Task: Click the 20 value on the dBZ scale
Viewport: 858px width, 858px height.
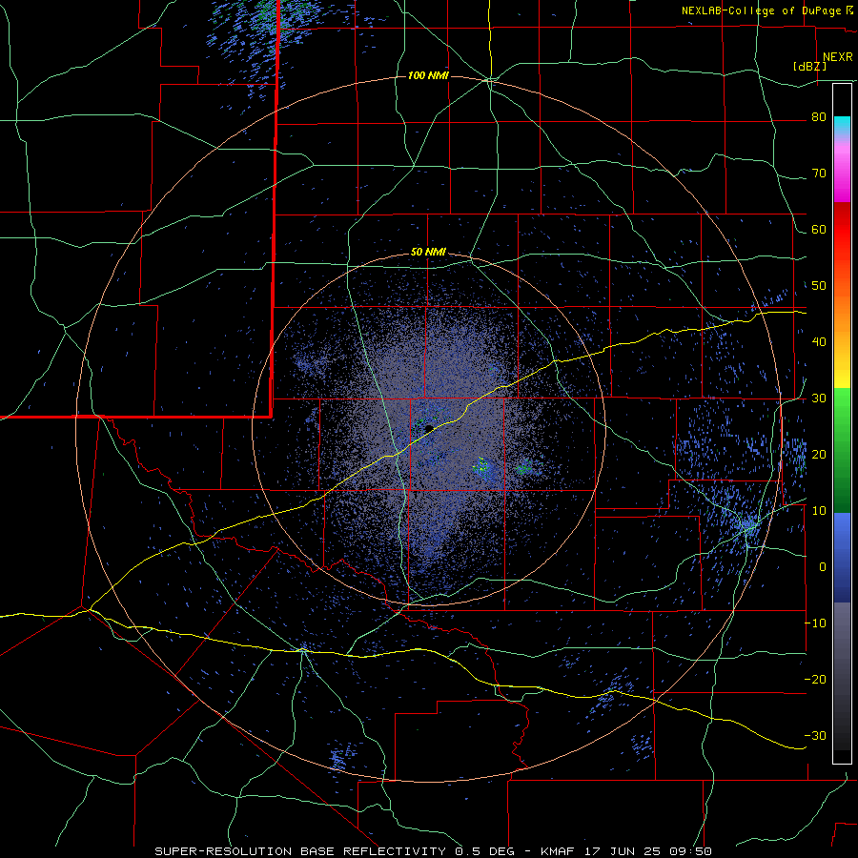Action: coord(819,455)
